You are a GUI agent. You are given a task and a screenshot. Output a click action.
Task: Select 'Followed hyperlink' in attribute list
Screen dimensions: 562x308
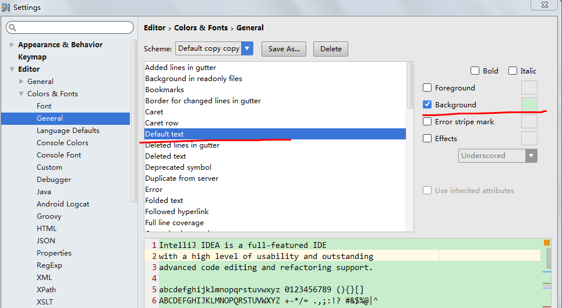coord(275,212)
